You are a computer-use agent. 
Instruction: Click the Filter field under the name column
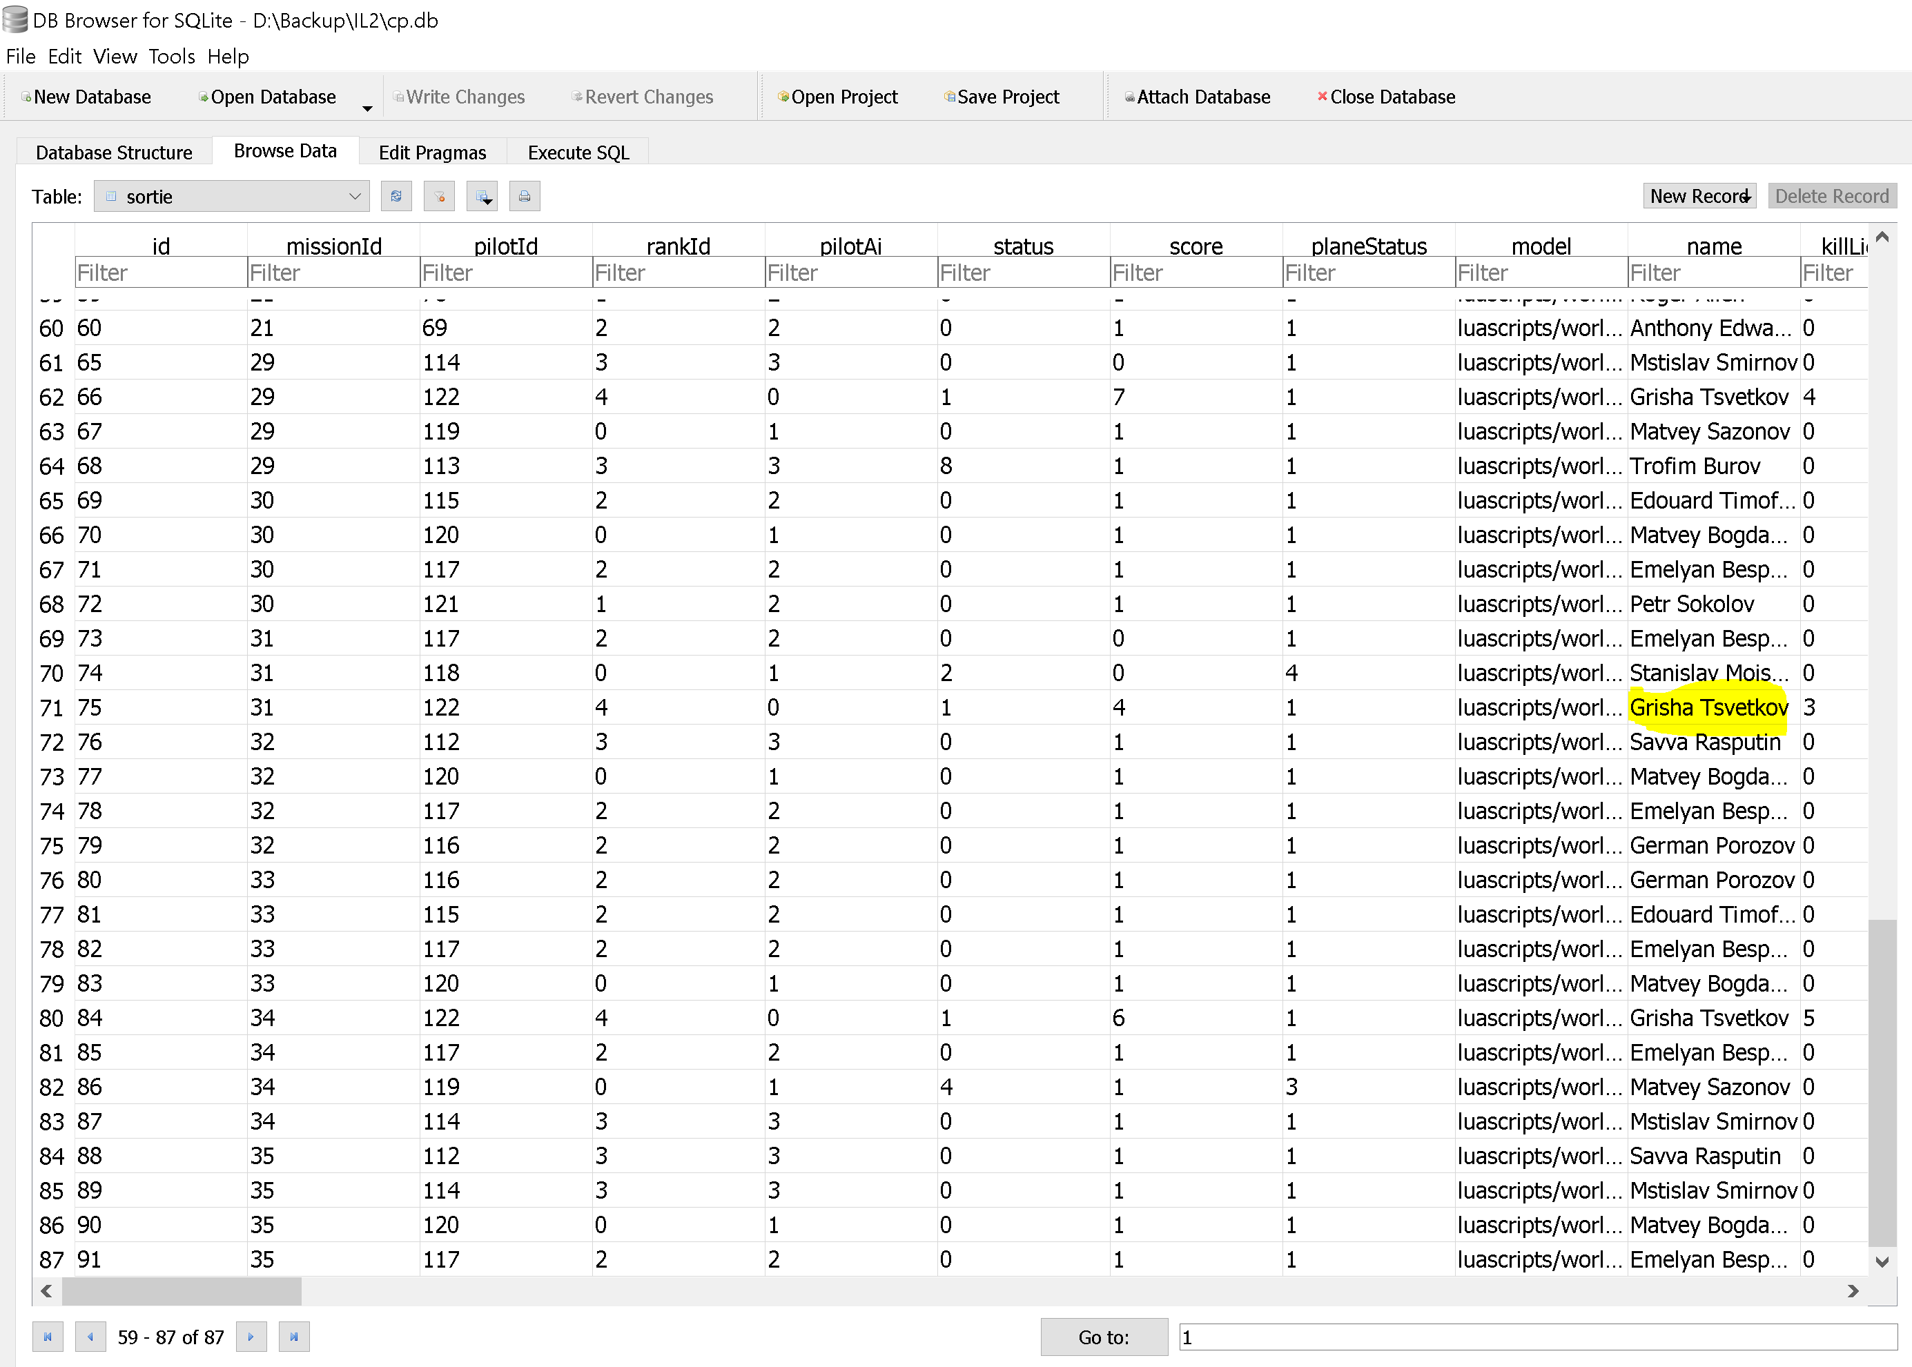coord(1713,273)
